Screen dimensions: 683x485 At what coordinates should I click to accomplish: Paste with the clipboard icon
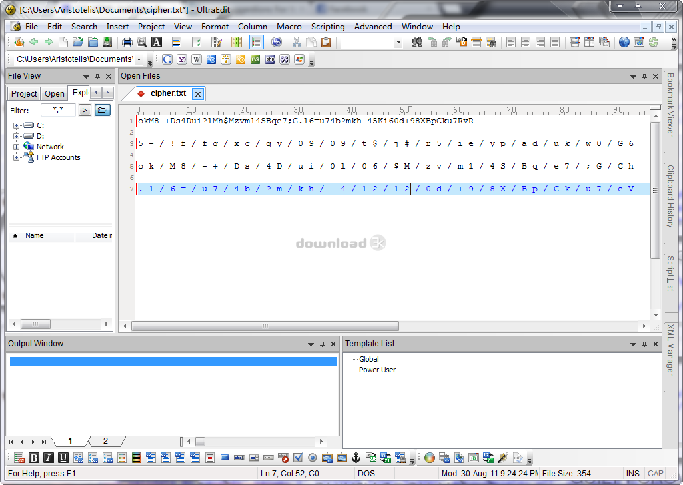coord(326,42)
